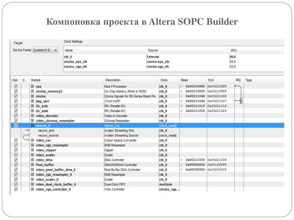The image size is (294, 220).
Task: Click the lock icon beside base 0x00200000
Action: (x=181, y=170)
